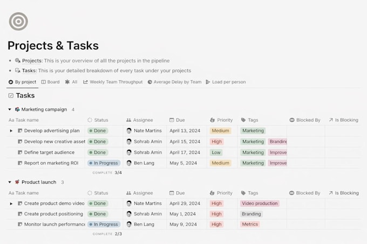Screen dimensions: 367x244
Task: Open the Projects page link
Action: [x=32, y=61]
